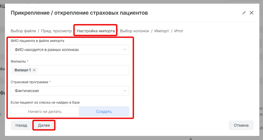263x140 pixels.
Task: Select the Создать option
Action: [104, 112]
